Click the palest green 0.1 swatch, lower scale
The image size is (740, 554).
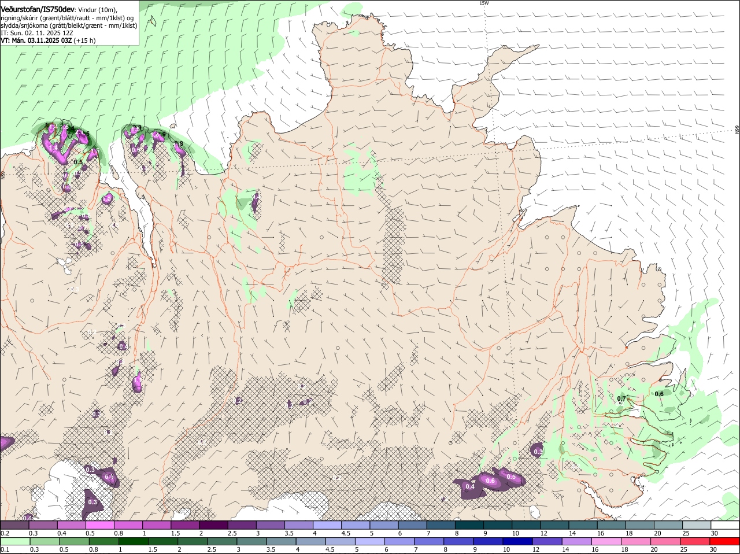point(15,542)
